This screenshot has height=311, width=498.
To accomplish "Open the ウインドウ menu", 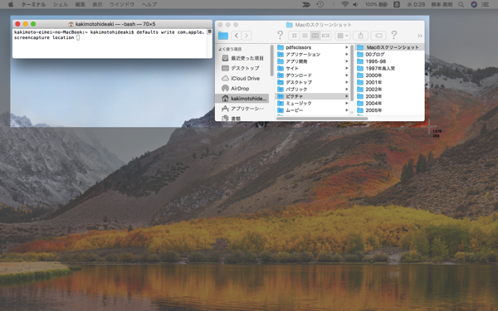I will point(122,4).
